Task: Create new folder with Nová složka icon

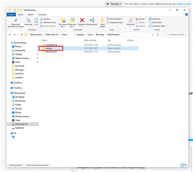Action: (102, 20)
